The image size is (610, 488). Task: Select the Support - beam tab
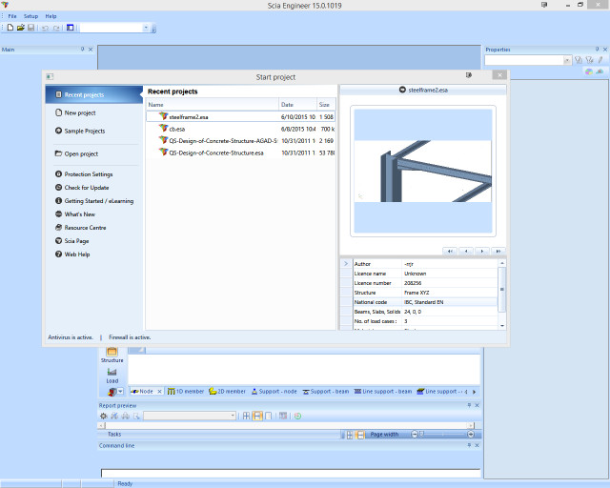click(326, 391)
